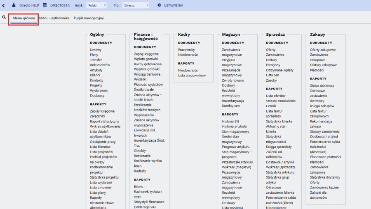This screenshot has width=371, height=209.
Task: Open Zwroty towaru in Magazyn
Action: click(x=233, y=80)
